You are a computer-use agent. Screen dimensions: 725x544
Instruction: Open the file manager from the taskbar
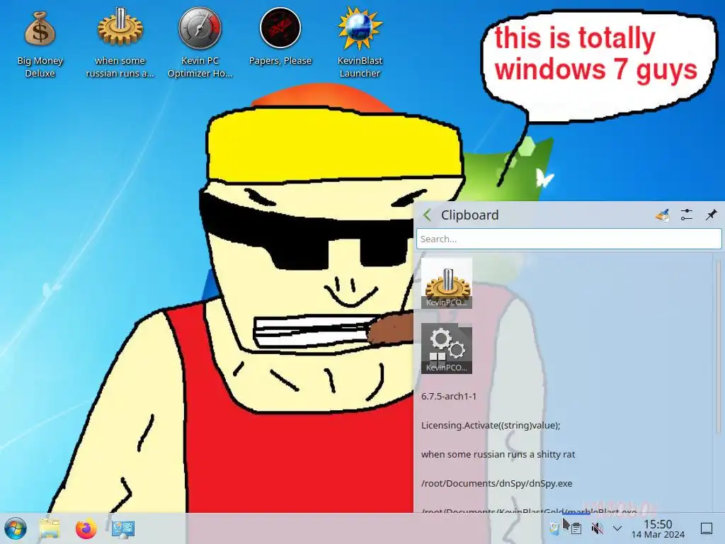click(50, 528)
